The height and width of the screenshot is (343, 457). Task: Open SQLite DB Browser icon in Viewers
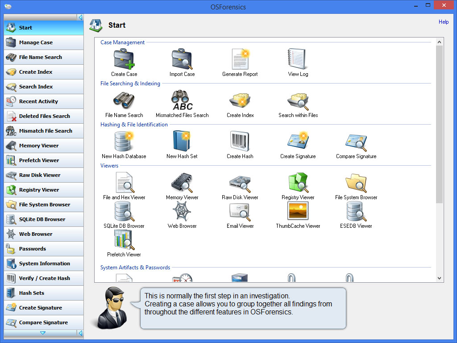coord(124,211)
